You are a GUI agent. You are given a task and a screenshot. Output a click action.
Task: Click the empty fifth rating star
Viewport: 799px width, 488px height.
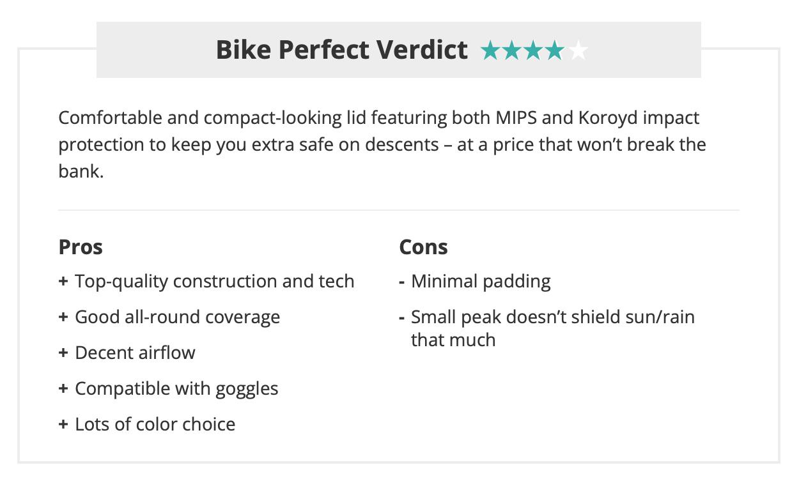coord(578,50)
